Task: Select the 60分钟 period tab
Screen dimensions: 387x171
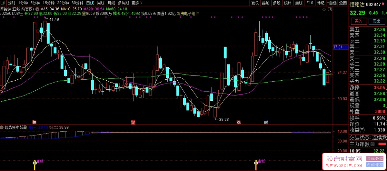Action: [x=77, y=3]
